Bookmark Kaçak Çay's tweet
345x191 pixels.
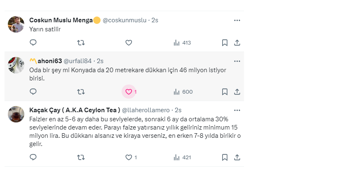tap(225, 157)
